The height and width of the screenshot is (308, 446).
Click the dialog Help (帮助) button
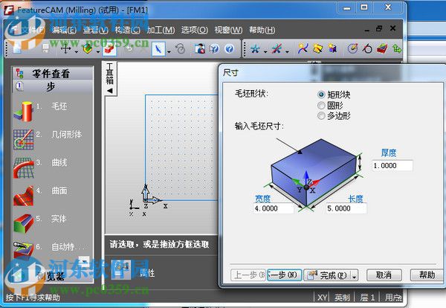point(427,275)
